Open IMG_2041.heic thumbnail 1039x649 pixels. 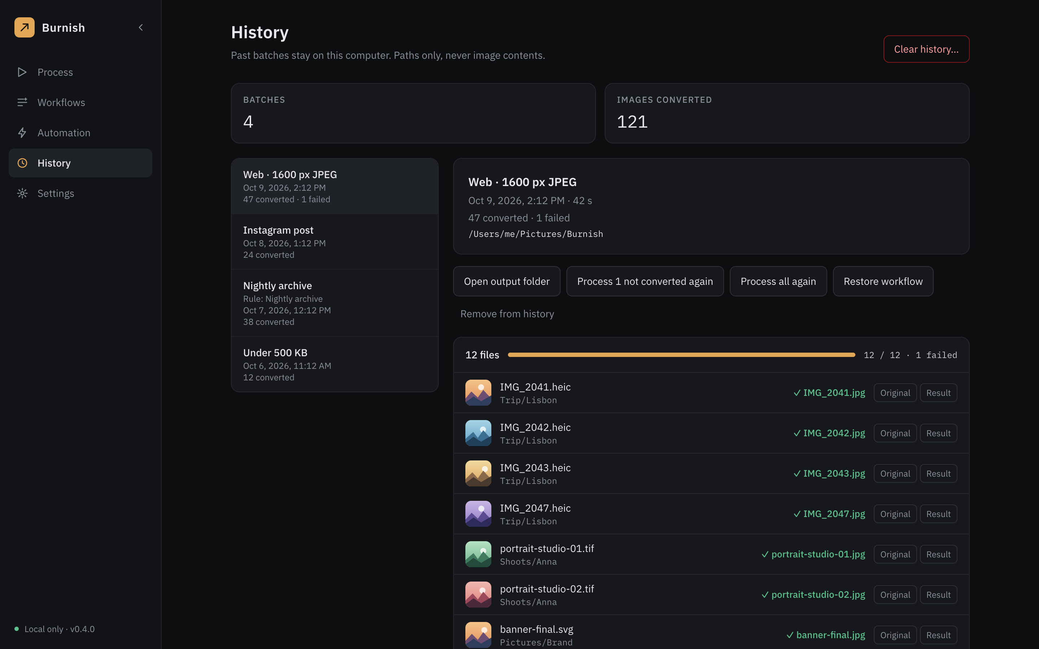coord(478,393)
